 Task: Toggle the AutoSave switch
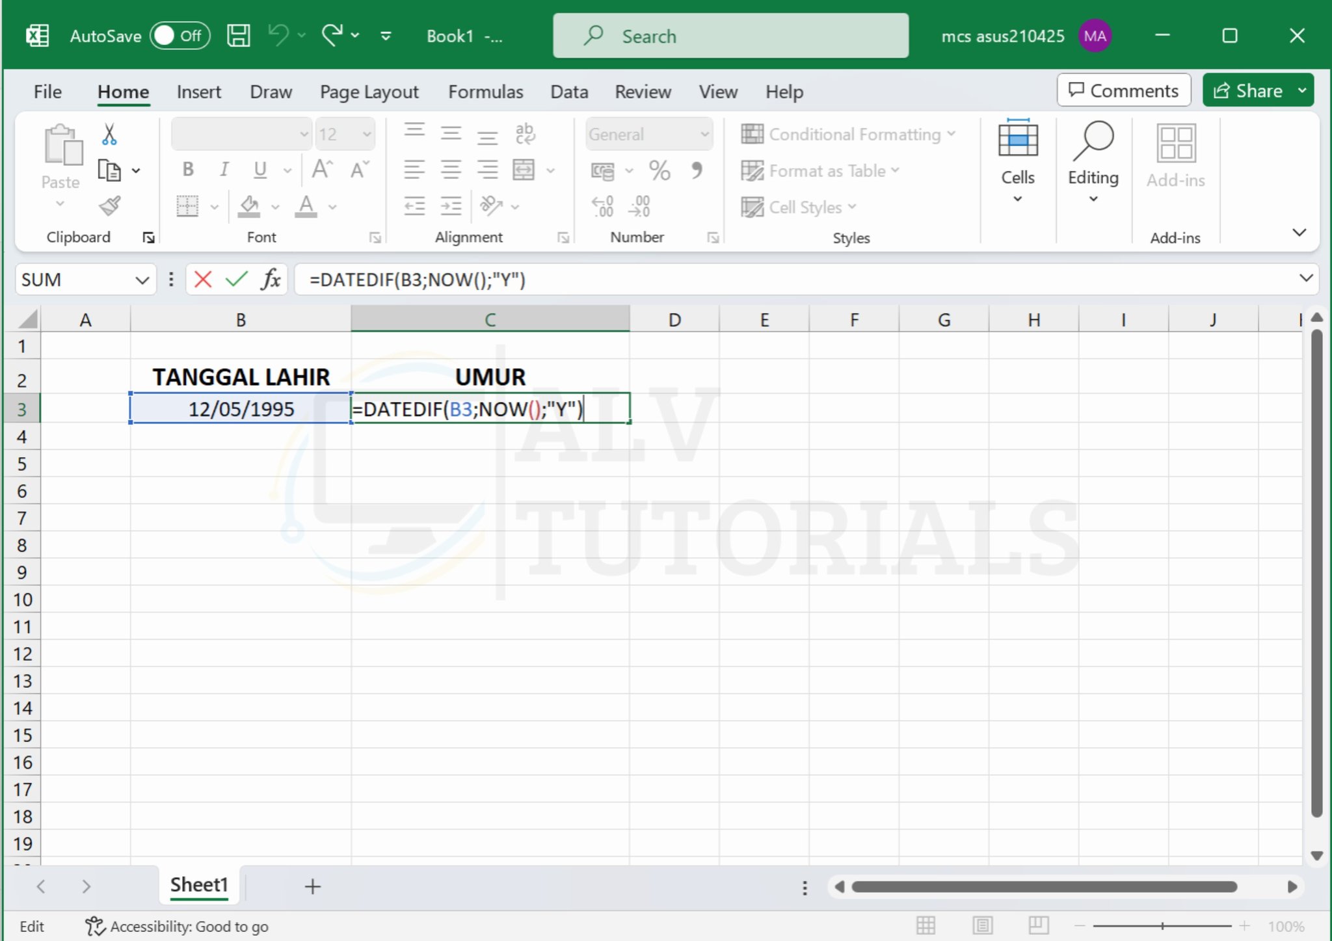[x=180, y=36]
